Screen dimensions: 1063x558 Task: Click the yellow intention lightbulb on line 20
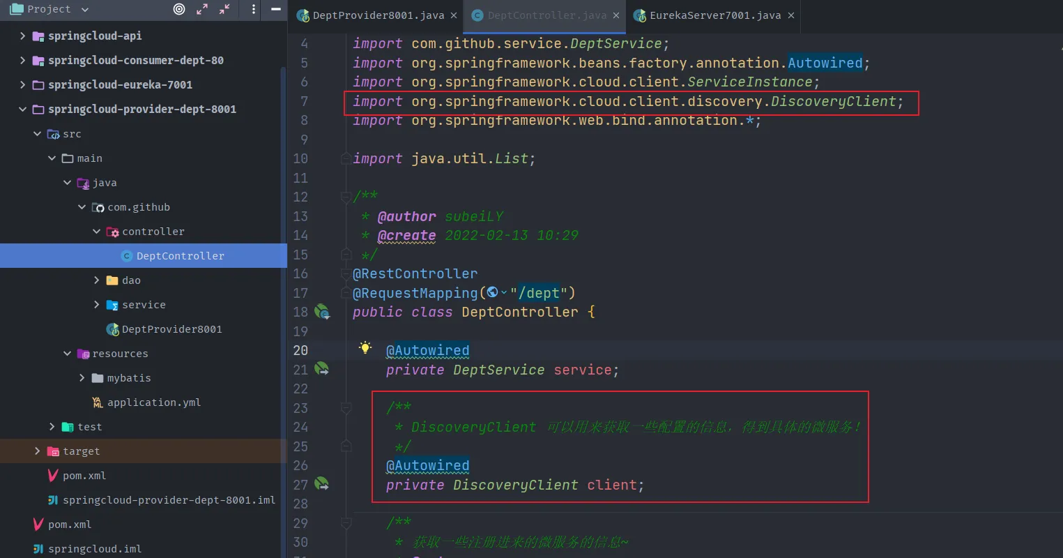(365, 347)
